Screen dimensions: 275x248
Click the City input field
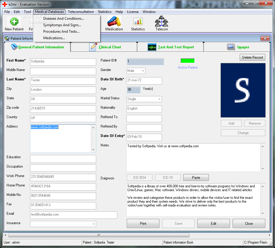63,90
